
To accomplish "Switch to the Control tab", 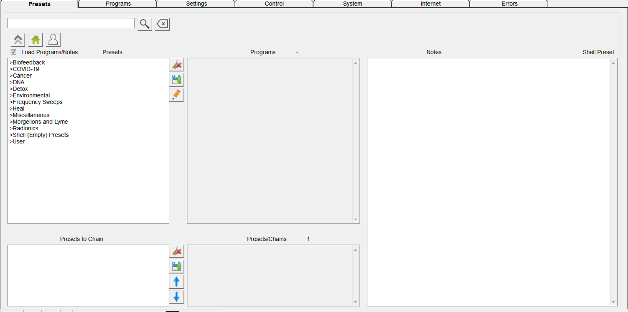I will 274,4.
